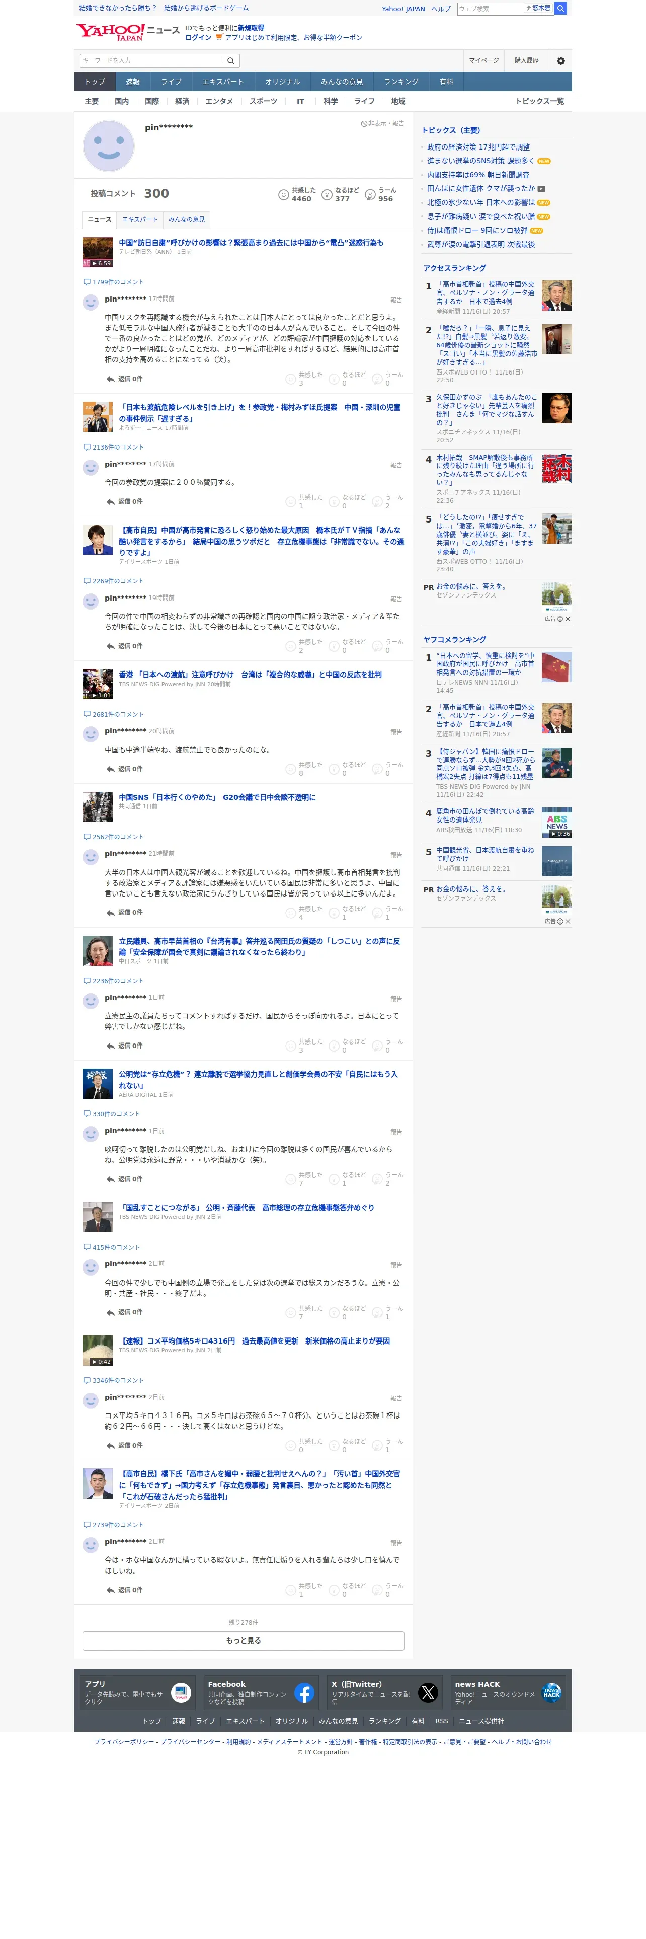This screenshot has width=646, height=1939.
Task: Click the 共感した total reaction icon
Action: (x=284, y=194)
